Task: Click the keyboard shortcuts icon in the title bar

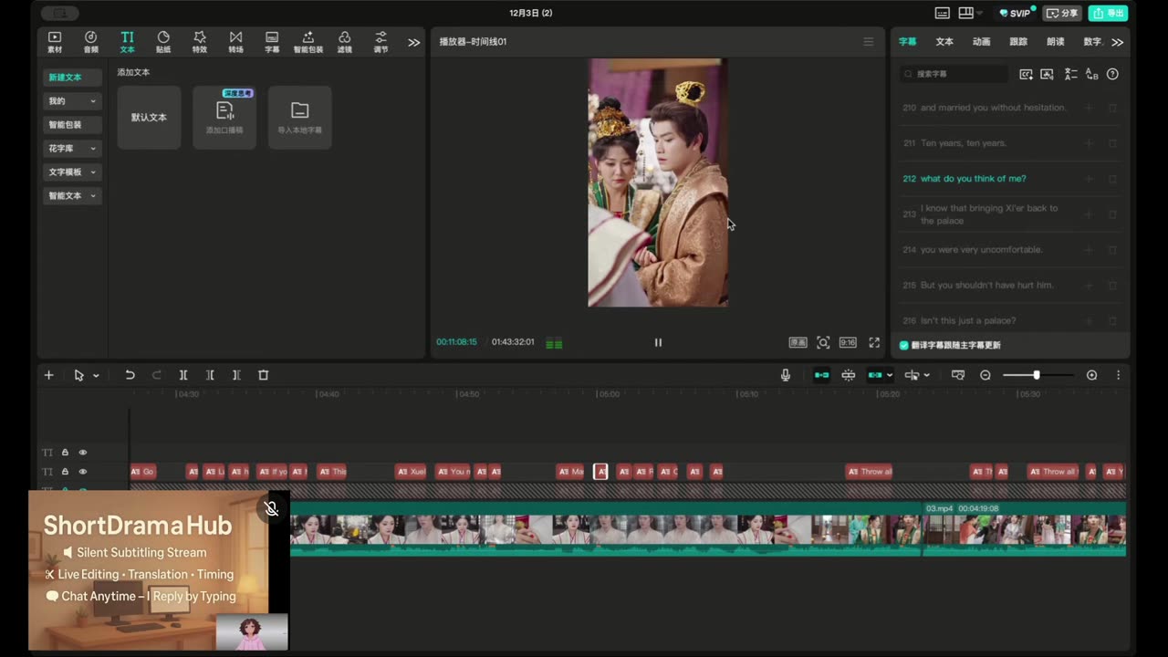Action: pyautogui.click(x=943, y=13)
